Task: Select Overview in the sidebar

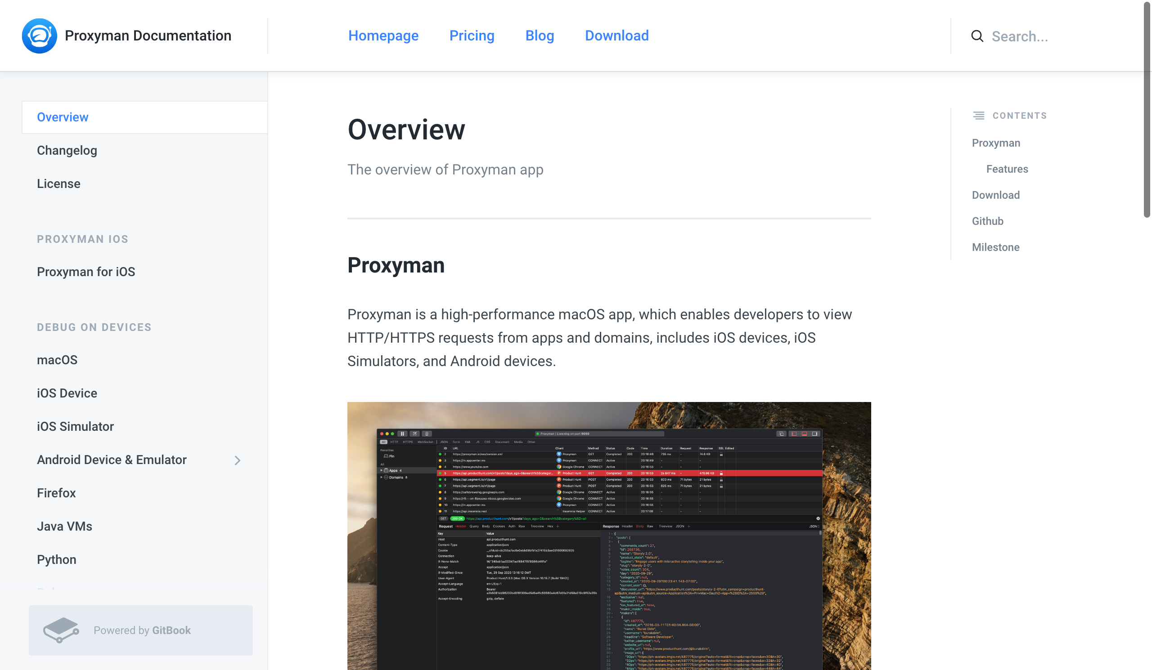Action: [x=144, y=117]
